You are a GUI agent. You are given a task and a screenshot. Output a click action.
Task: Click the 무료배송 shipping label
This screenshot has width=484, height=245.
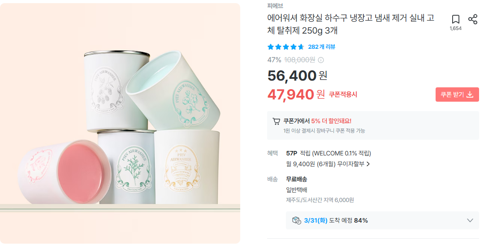(297, 179)
